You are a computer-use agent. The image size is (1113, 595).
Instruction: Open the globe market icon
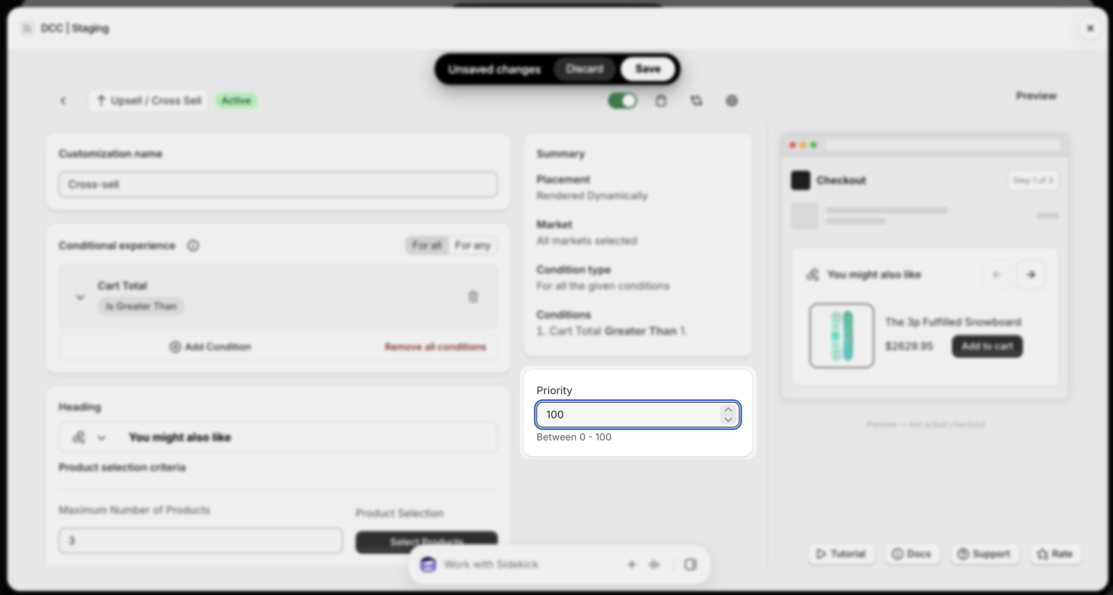pyautogui.click(x=732, y=101)
